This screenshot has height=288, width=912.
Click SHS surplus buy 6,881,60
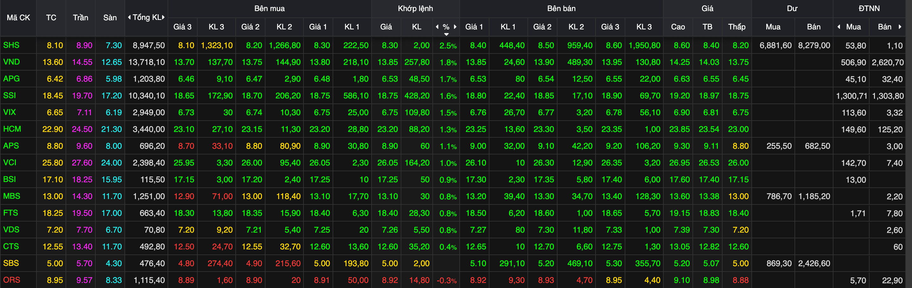coord(775,45)
